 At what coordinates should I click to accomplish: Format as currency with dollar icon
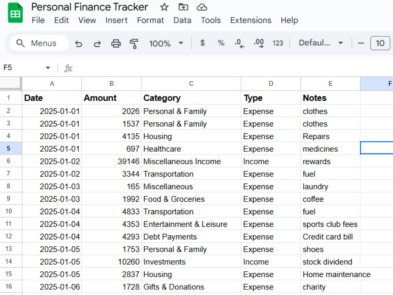202,43
